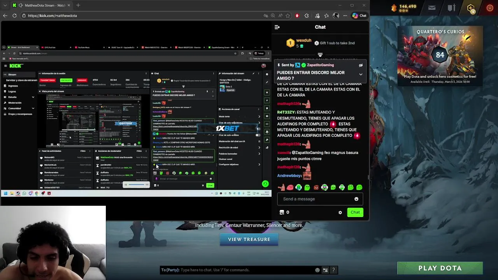The width and height of the screenshot is (498, 280).
Task: Expand leaderboard with the lines-arrow toggle
Action: pos(320,55)
